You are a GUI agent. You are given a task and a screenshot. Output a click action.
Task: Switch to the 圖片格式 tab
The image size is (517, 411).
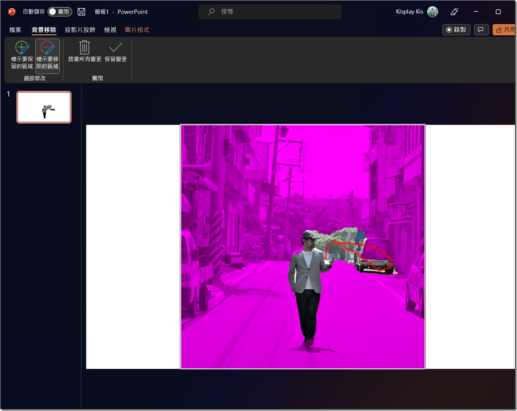(x=136, y=29)
